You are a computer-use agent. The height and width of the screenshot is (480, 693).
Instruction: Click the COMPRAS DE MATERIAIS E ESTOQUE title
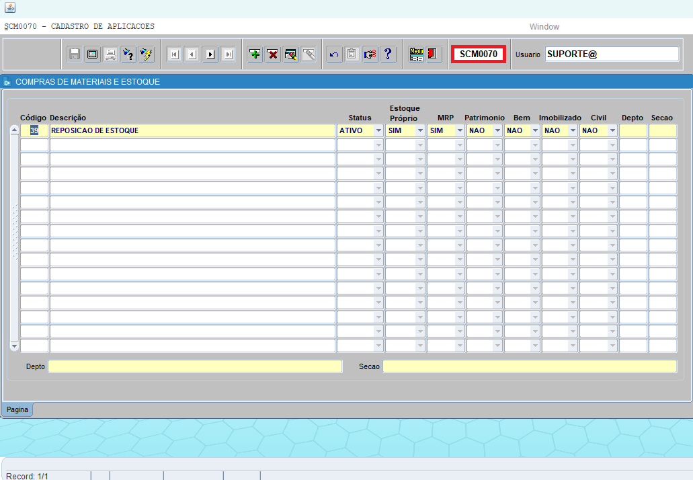click(87, 82)
